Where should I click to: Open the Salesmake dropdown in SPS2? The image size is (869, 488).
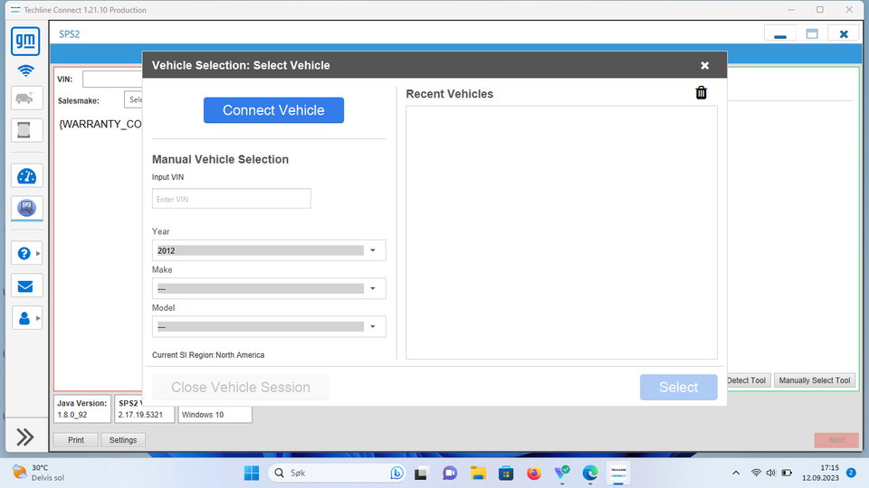[x=134, y=99]
